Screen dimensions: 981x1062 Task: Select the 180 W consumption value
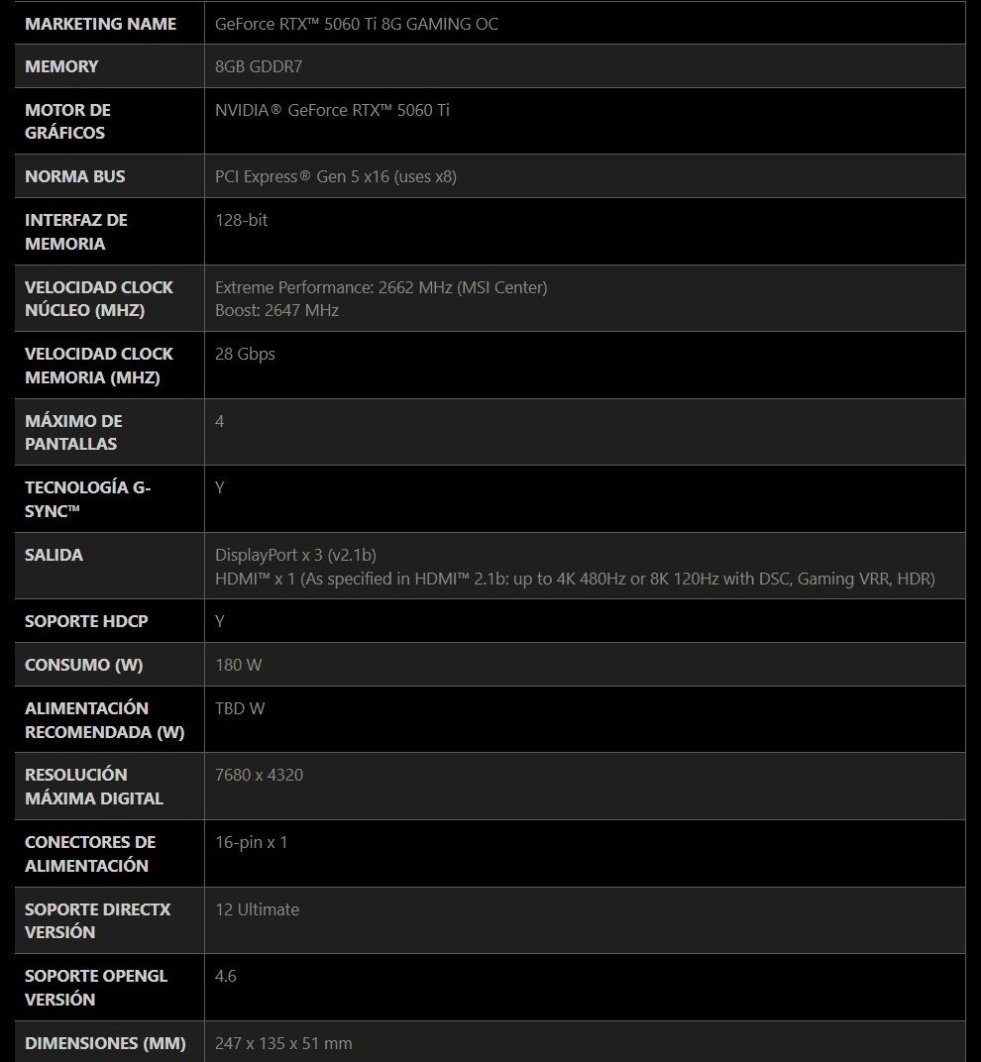click(x=238, y=665)
